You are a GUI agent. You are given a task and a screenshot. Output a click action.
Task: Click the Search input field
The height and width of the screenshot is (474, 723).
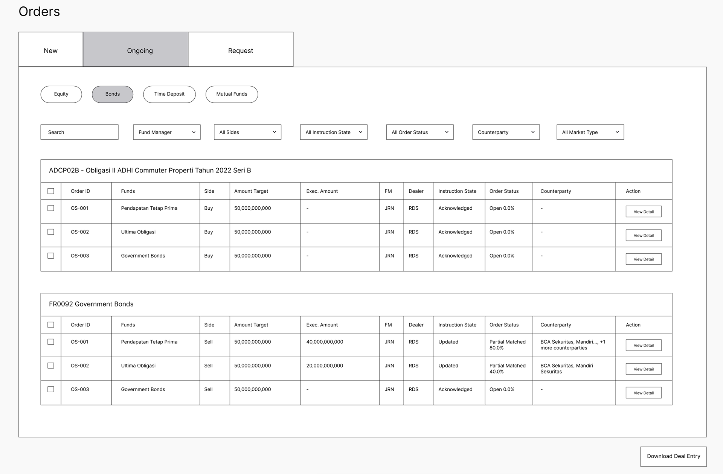(79, 132)
